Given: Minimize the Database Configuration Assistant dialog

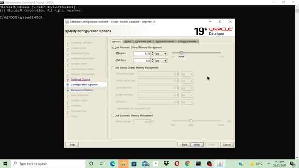Looking at the screenshot, I should coord(210,22).
